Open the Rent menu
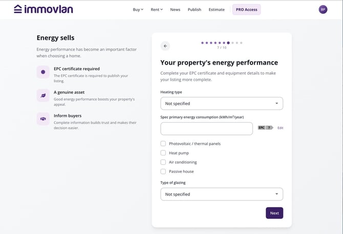 coord(157,9)
